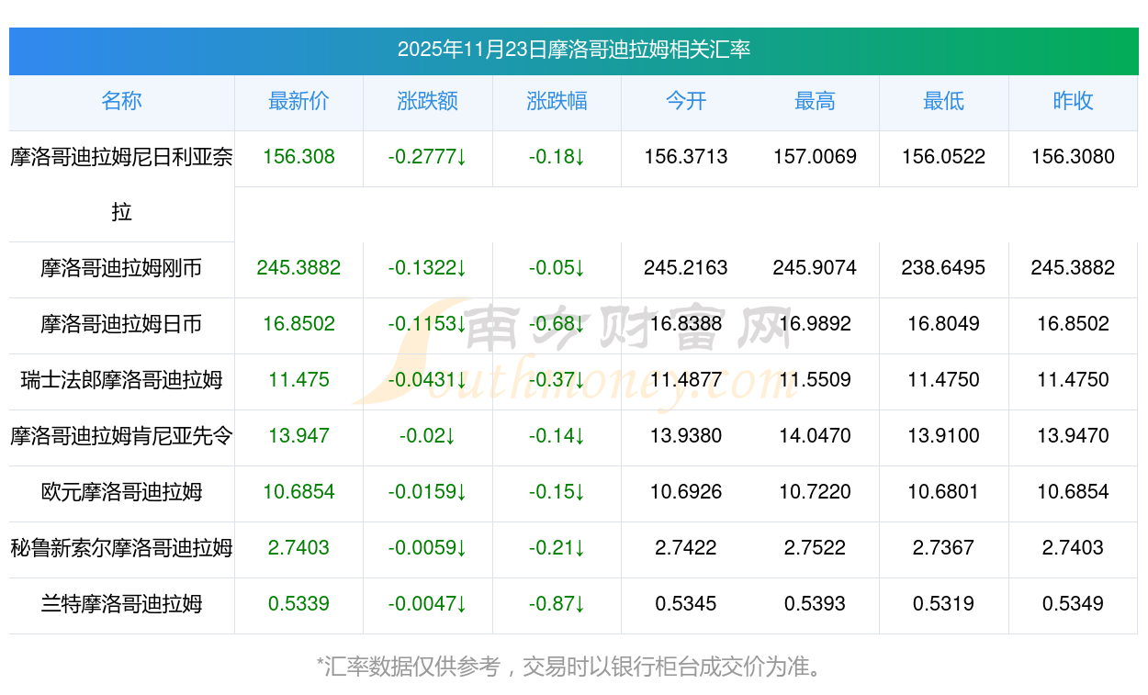Click the 名称 column header
This screenshot has height=695, width=1148.
tap(121, 101)
